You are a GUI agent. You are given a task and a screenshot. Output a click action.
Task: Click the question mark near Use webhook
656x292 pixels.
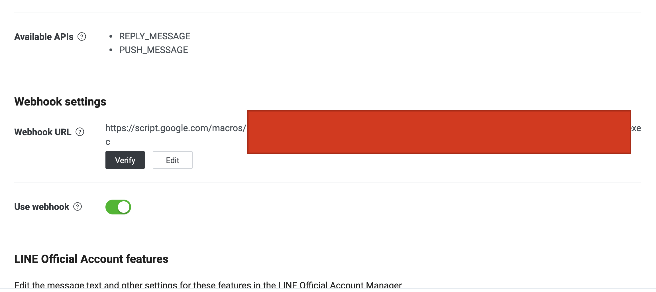(77, 207)
